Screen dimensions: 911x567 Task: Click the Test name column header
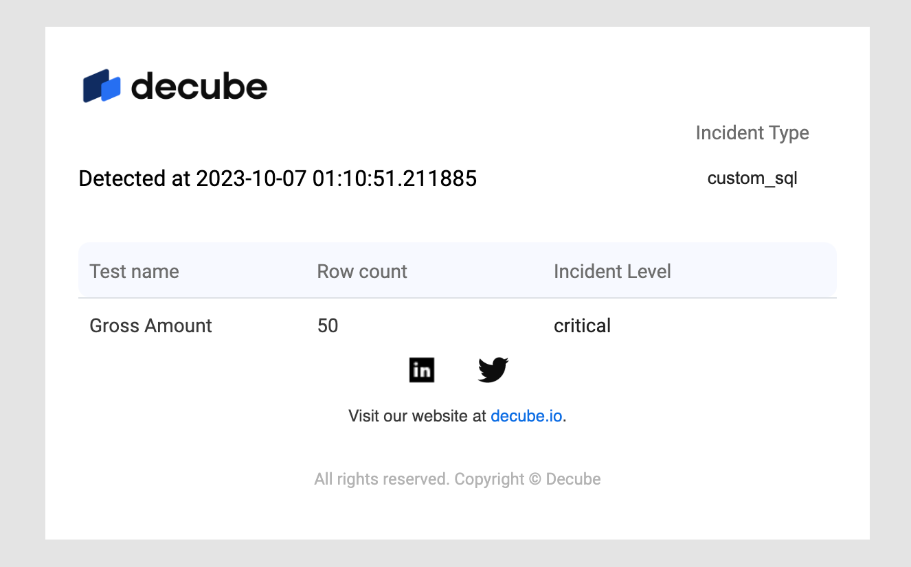[135, 271]
